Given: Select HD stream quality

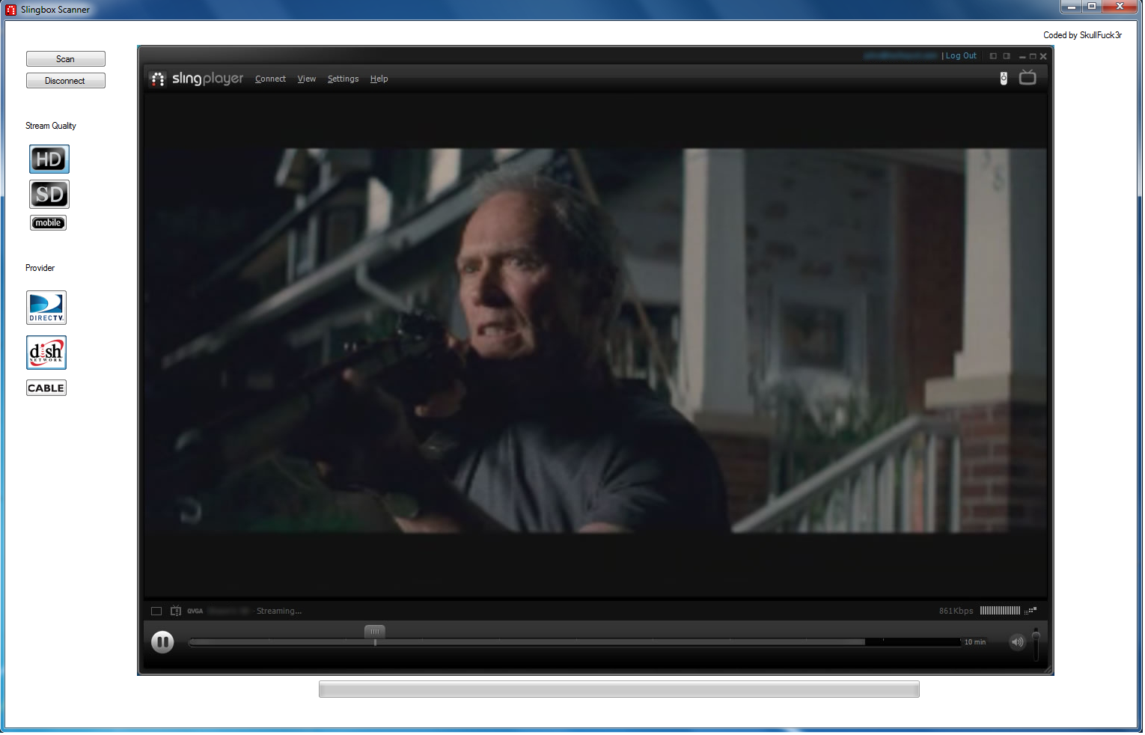Looking at the screenshot, I should 49,159.
